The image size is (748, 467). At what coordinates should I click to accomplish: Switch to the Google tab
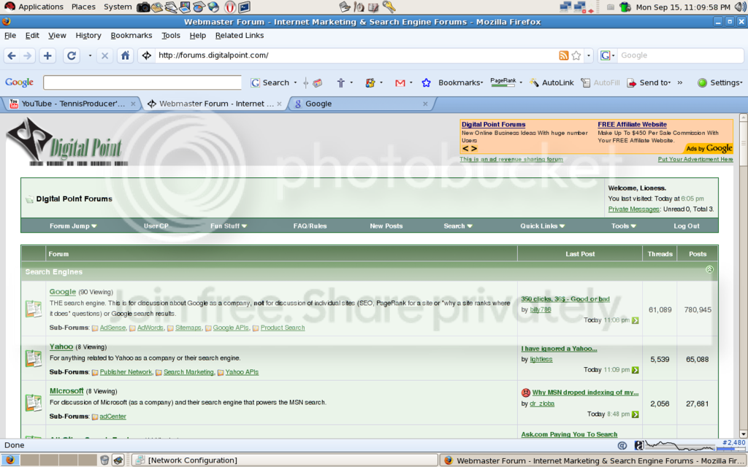click(360, 104)
